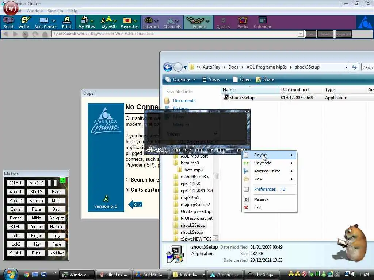Open the AOL address bar dropdown
The image size is (374, 280).
coord(301,34)
